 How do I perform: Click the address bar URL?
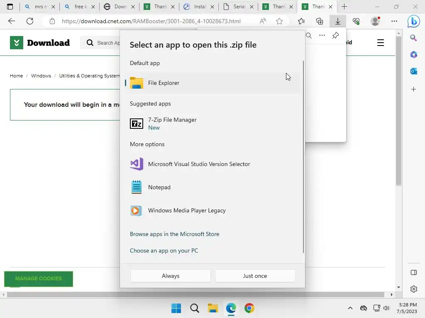[x=151, y=21]
